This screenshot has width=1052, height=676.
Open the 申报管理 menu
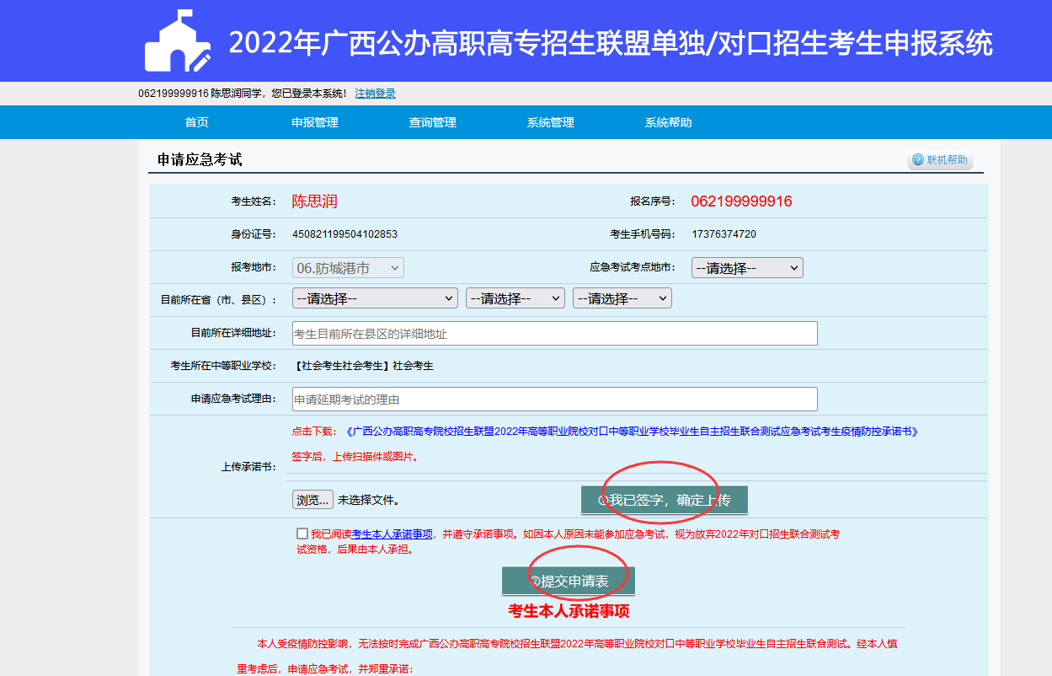315,122
